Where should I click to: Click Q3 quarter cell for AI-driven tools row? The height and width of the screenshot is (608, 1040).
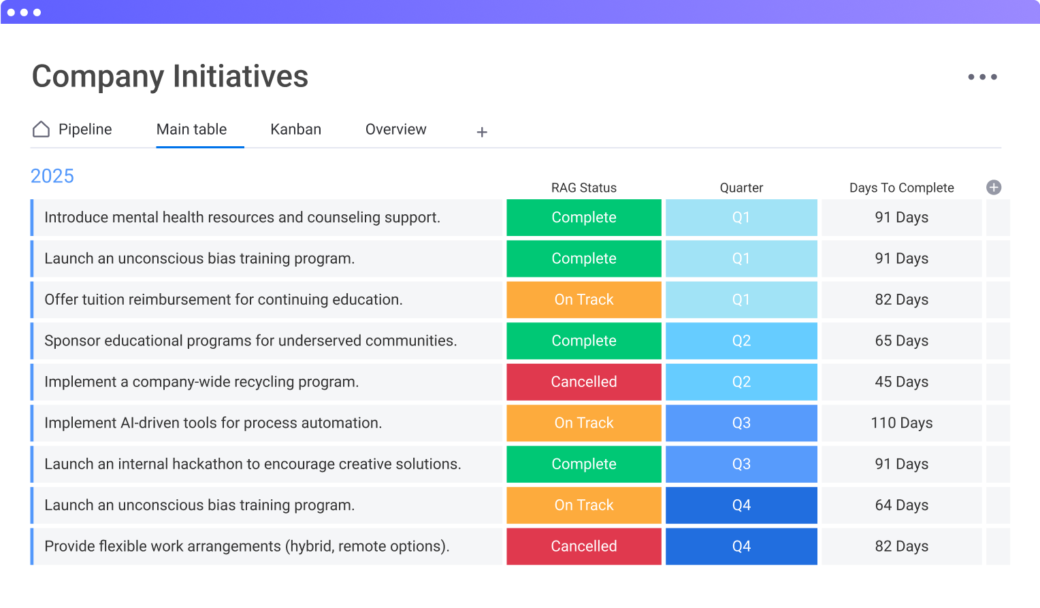pyautogui.click(x=741, y=423)
